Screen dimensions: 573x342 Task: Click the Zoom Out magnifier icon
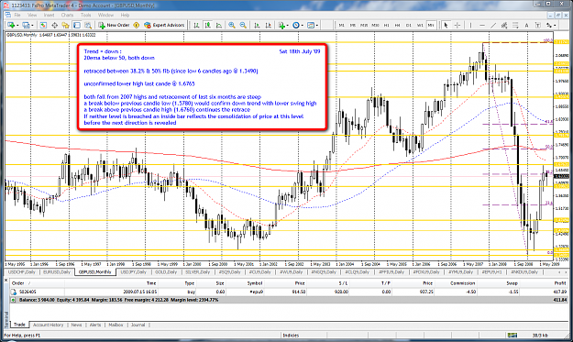(x=243, y=25)
